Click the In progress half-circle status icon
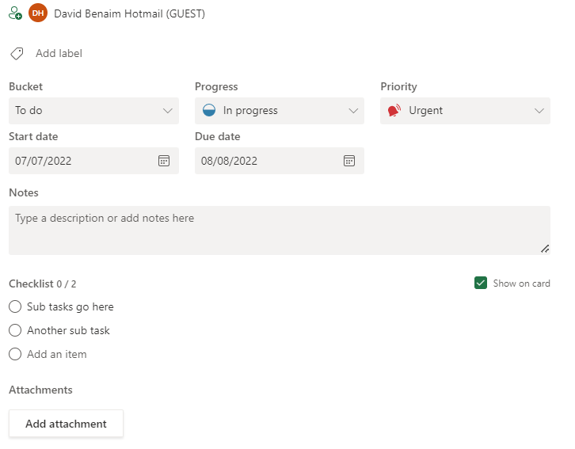Screen dimensions: 575x449 [x=209, y=111]
